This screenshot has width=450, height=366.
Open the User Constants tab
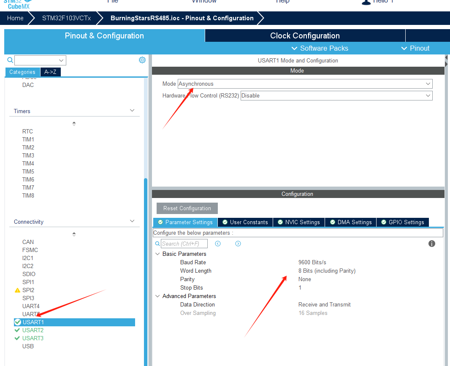[245, 222]
